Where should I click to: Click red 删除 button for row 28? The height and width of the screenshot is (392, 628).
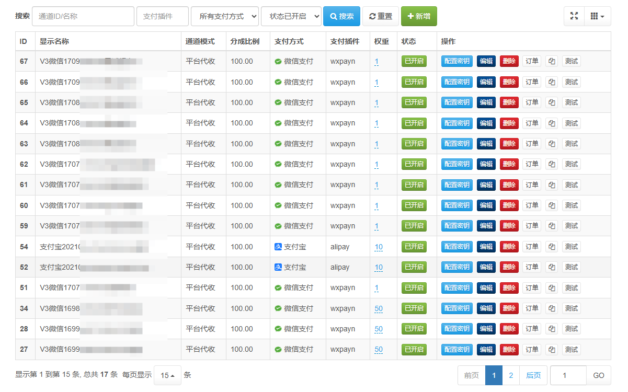tap(509, 329)
